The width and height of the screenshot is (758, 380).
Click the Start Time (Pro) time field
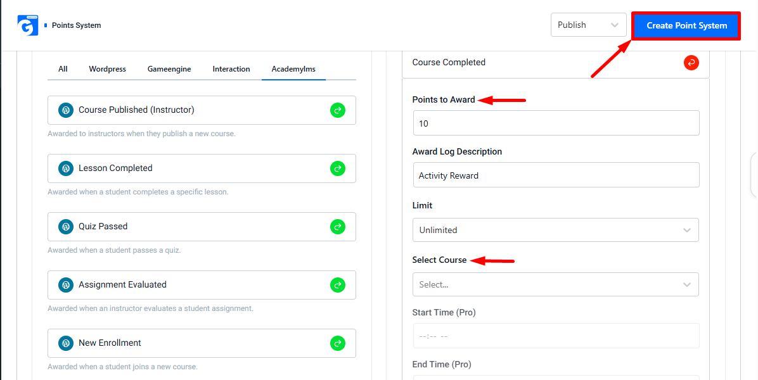[556, 336]
